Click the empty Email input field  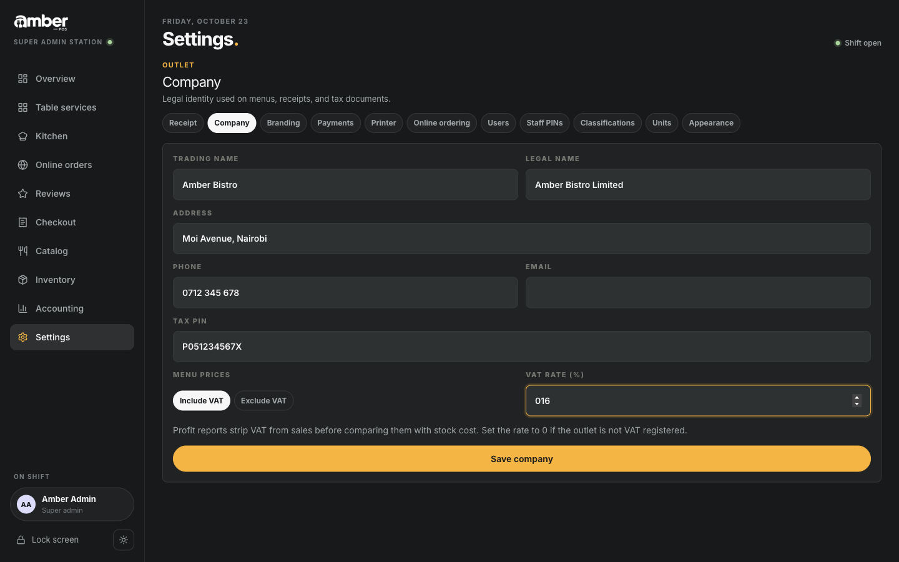pyautogui.click(x=698, y=293)
